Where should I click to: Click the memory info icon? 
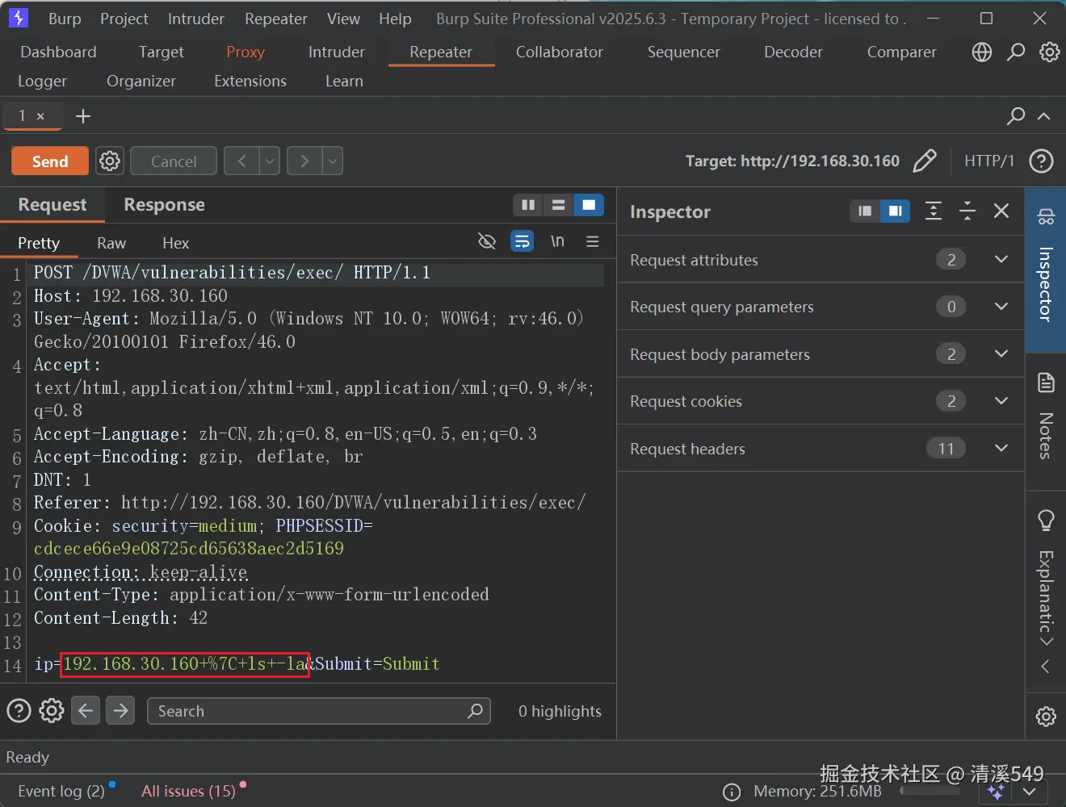732,792
